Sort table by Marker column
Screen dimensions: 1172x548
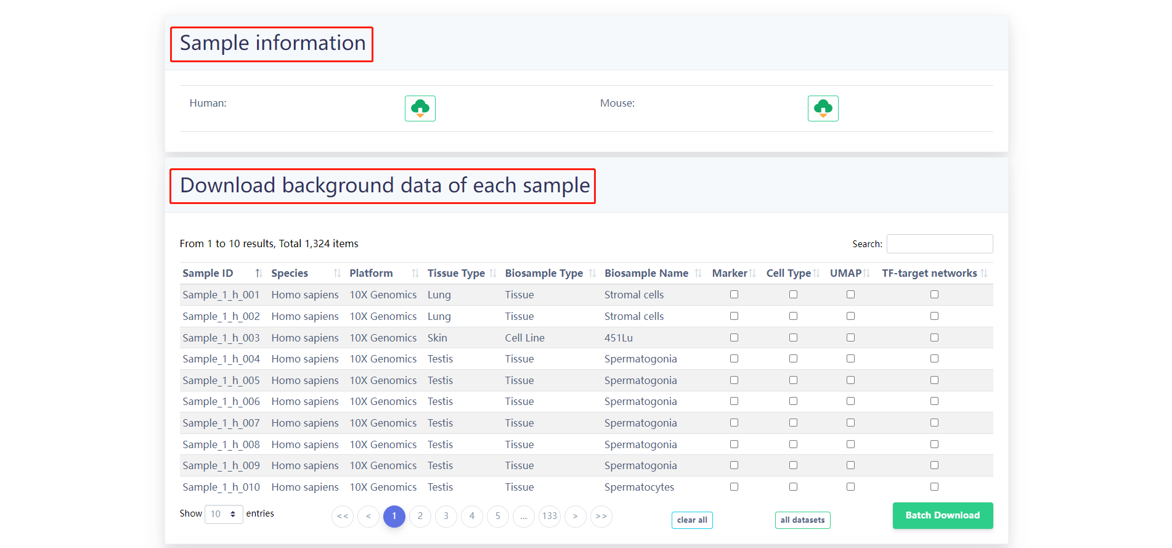[x=734, y=273]
